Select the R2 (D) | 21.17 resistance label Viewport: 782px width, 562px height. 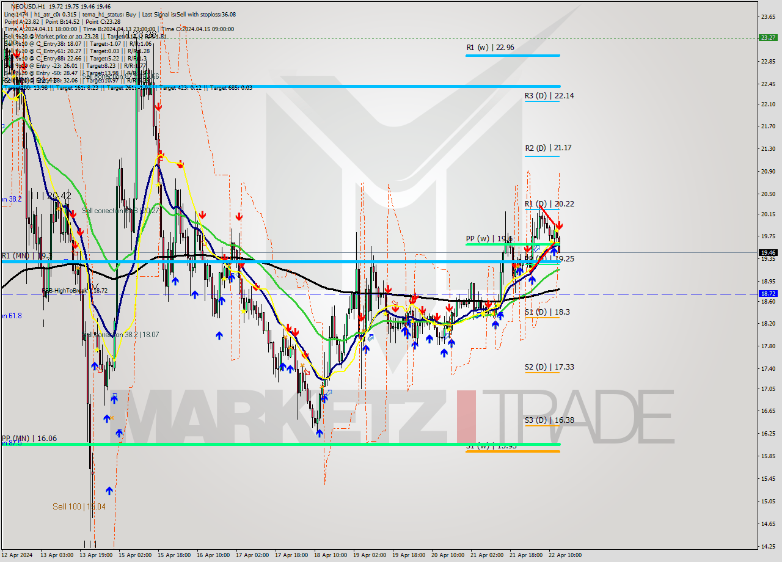click(x=549, y=148)
